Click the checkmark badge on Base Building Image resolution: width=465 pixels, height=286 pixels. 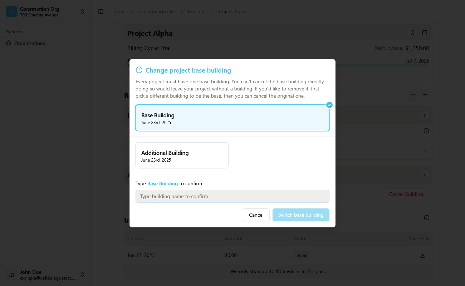click(329, 105)
